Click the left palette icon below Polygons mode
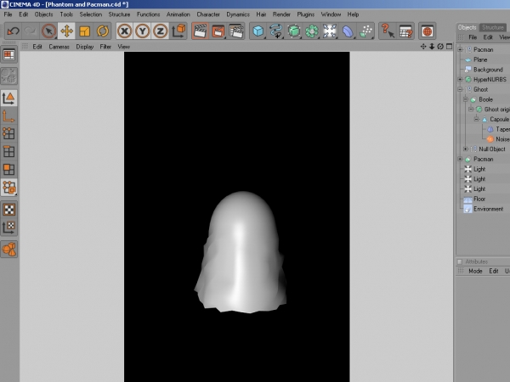 click(x=8, y=188)
